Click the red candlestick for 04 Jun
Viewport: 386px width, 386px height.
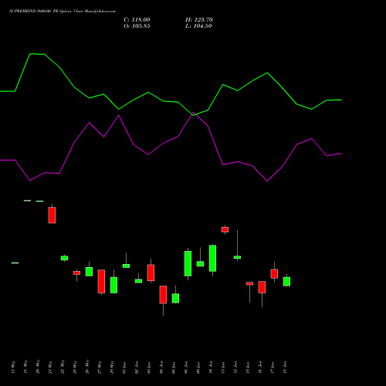163,295
